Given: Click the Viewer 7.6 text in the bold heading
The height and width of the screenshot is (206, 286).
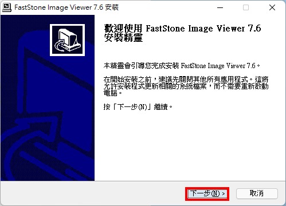Looking at the screenshot, I should pyautogui.click(x=239, y=29).
